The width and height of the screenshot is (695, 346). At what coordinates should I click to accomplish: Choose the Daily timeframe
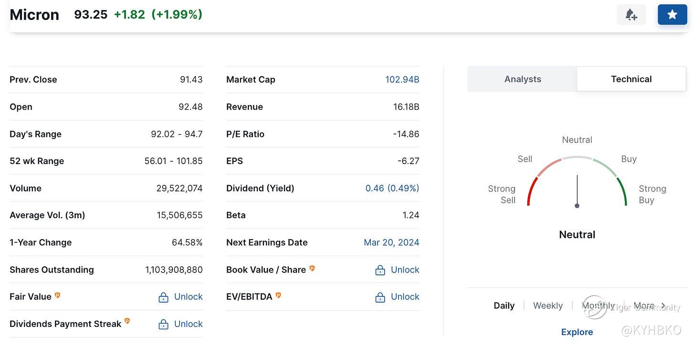[x=504, y=305]
